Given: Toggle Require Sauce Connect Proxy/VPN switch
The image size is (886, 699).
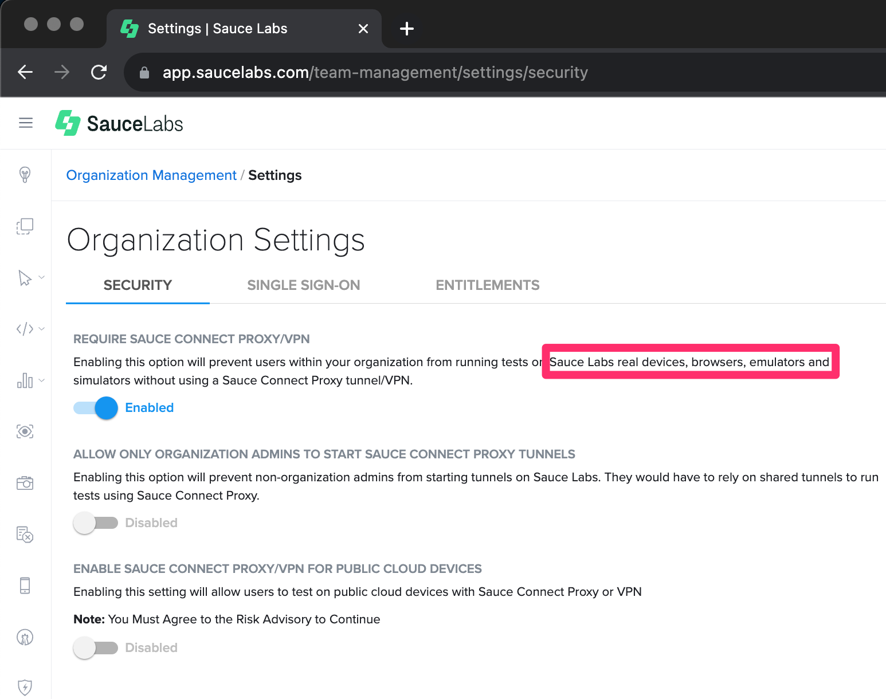Looking at the screenshot, I should pos(96,408).
